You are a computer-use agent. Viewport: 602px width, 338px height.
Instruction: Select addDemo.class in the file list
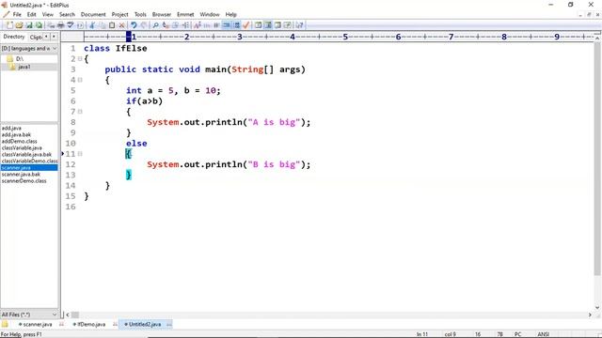[x=19, y=142]
